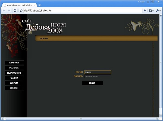Open the ФОРУМ sidebar link
Screen dimensions: 163x121
(14, 83)
